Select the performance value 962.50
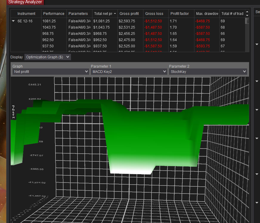 48,40
